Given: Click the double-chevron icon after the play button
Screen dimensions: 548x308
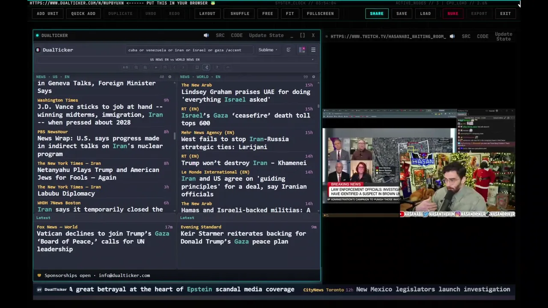Looking at the screenshot, I should (165, 67).
